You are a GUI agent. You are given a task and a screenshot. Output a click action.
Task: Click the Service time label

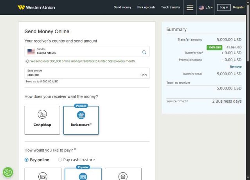point(177,101)
